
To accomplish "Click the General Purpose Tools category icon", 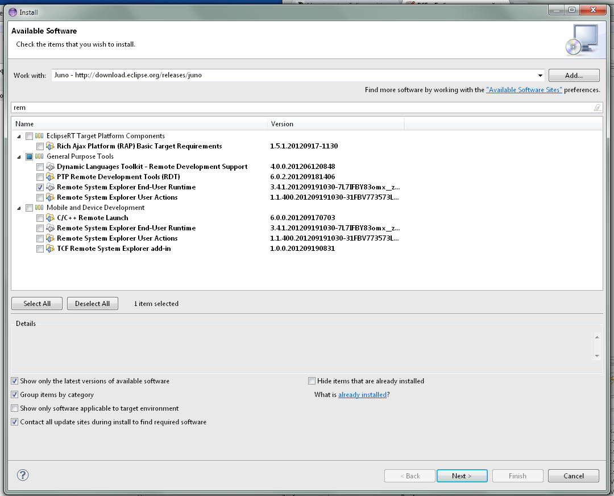I will [39, 156].
